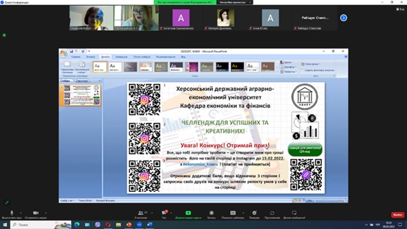Undo the last action in PowerPoint
Screen dimensions: 407x229
coord(76,51)
